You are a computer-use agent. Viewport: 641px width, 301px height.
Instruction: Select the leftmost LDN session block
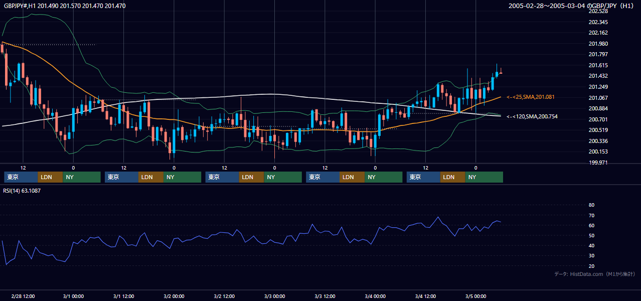point(51,177)
